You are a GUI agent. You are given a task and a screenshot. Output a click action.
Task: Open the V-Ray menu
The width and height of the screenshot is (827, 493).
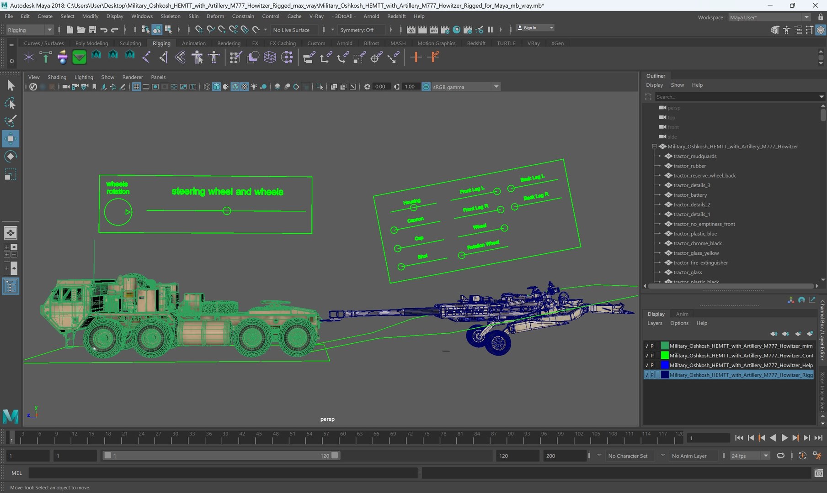click(316, 16)
